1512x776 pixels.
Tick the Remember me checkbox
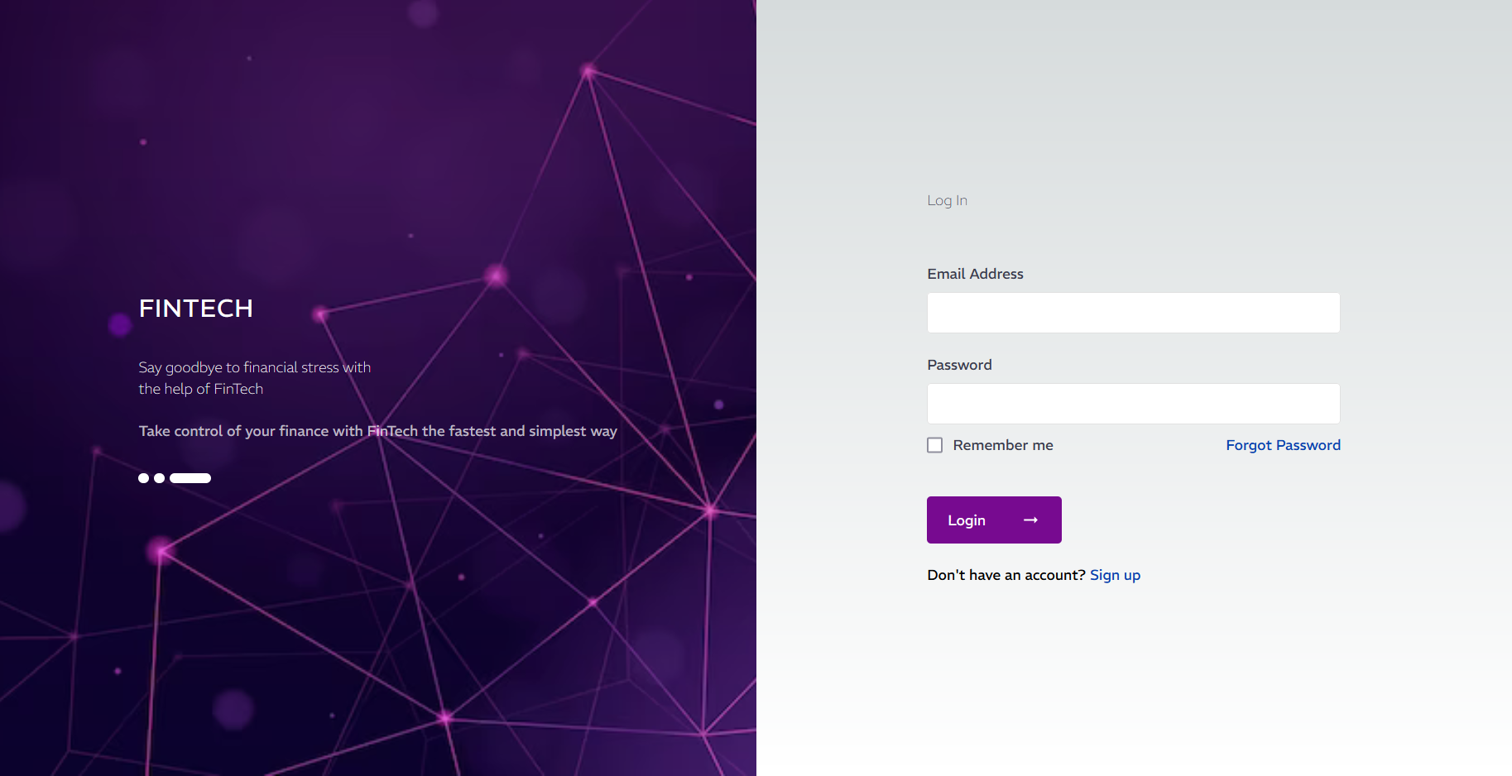coord(935,445)
